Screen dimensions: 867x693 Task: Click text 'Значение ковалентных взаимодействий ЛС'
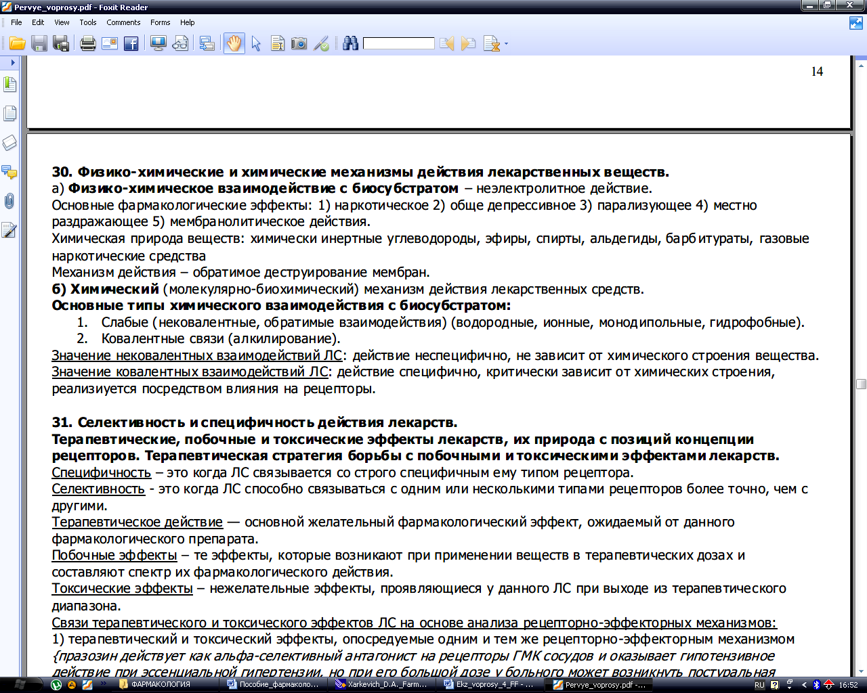[x=190, y=372]
